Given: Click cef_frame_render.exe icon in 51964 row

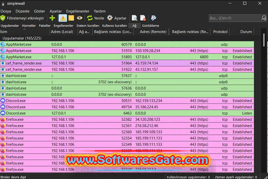Looking at the screenshot, I should 3,63.
